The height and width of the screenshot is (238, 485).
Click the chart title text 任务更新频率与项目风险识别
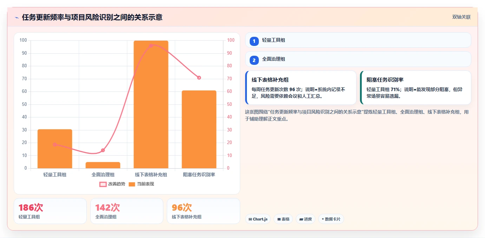pyautogui.click(x=67, y=18)
